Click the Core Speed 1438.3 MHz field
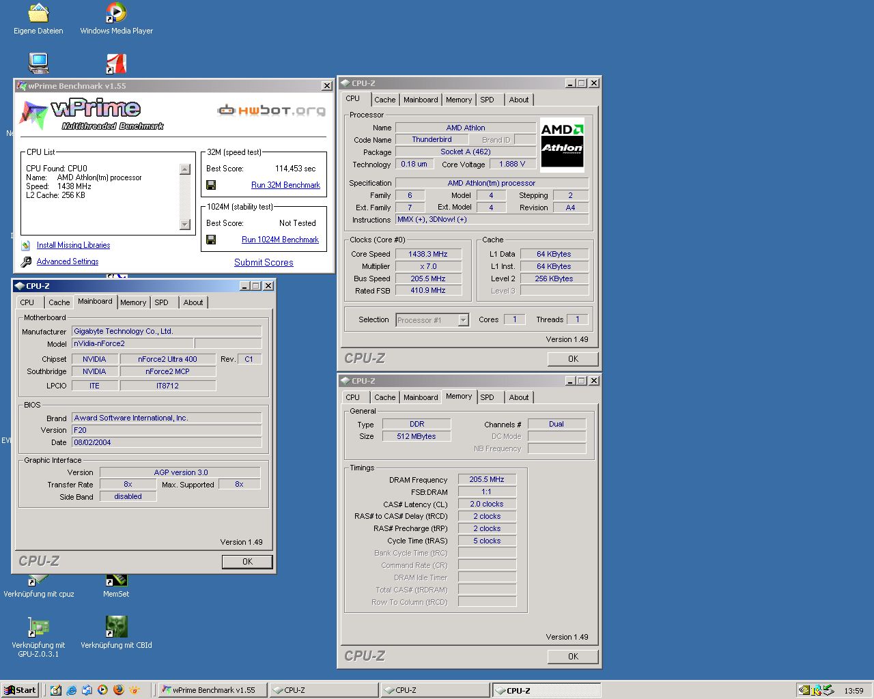The image size is (874, 699). [428, 254]
